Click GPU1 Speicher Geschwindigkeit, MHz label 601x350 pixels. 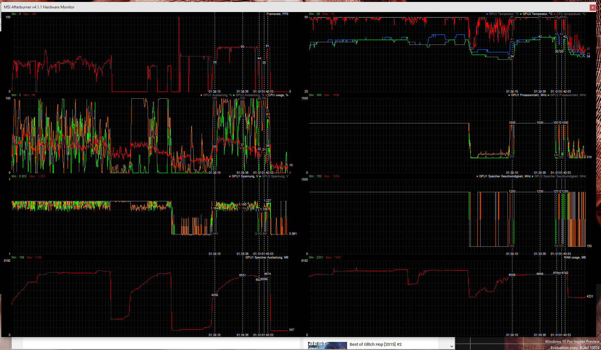505,176
